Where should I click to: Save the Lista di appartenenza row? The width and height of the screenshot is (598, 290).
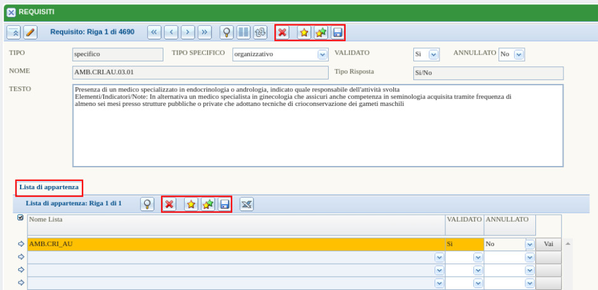click(225, 204)
